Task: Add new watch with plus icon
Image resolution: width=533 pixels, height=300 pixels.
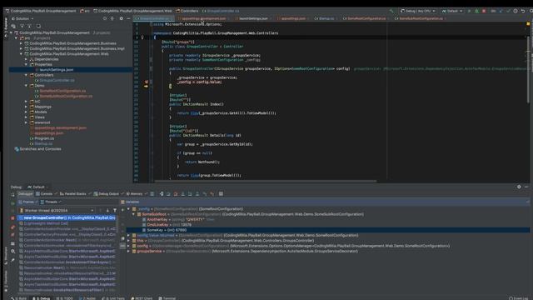Action: click(122, 210)
